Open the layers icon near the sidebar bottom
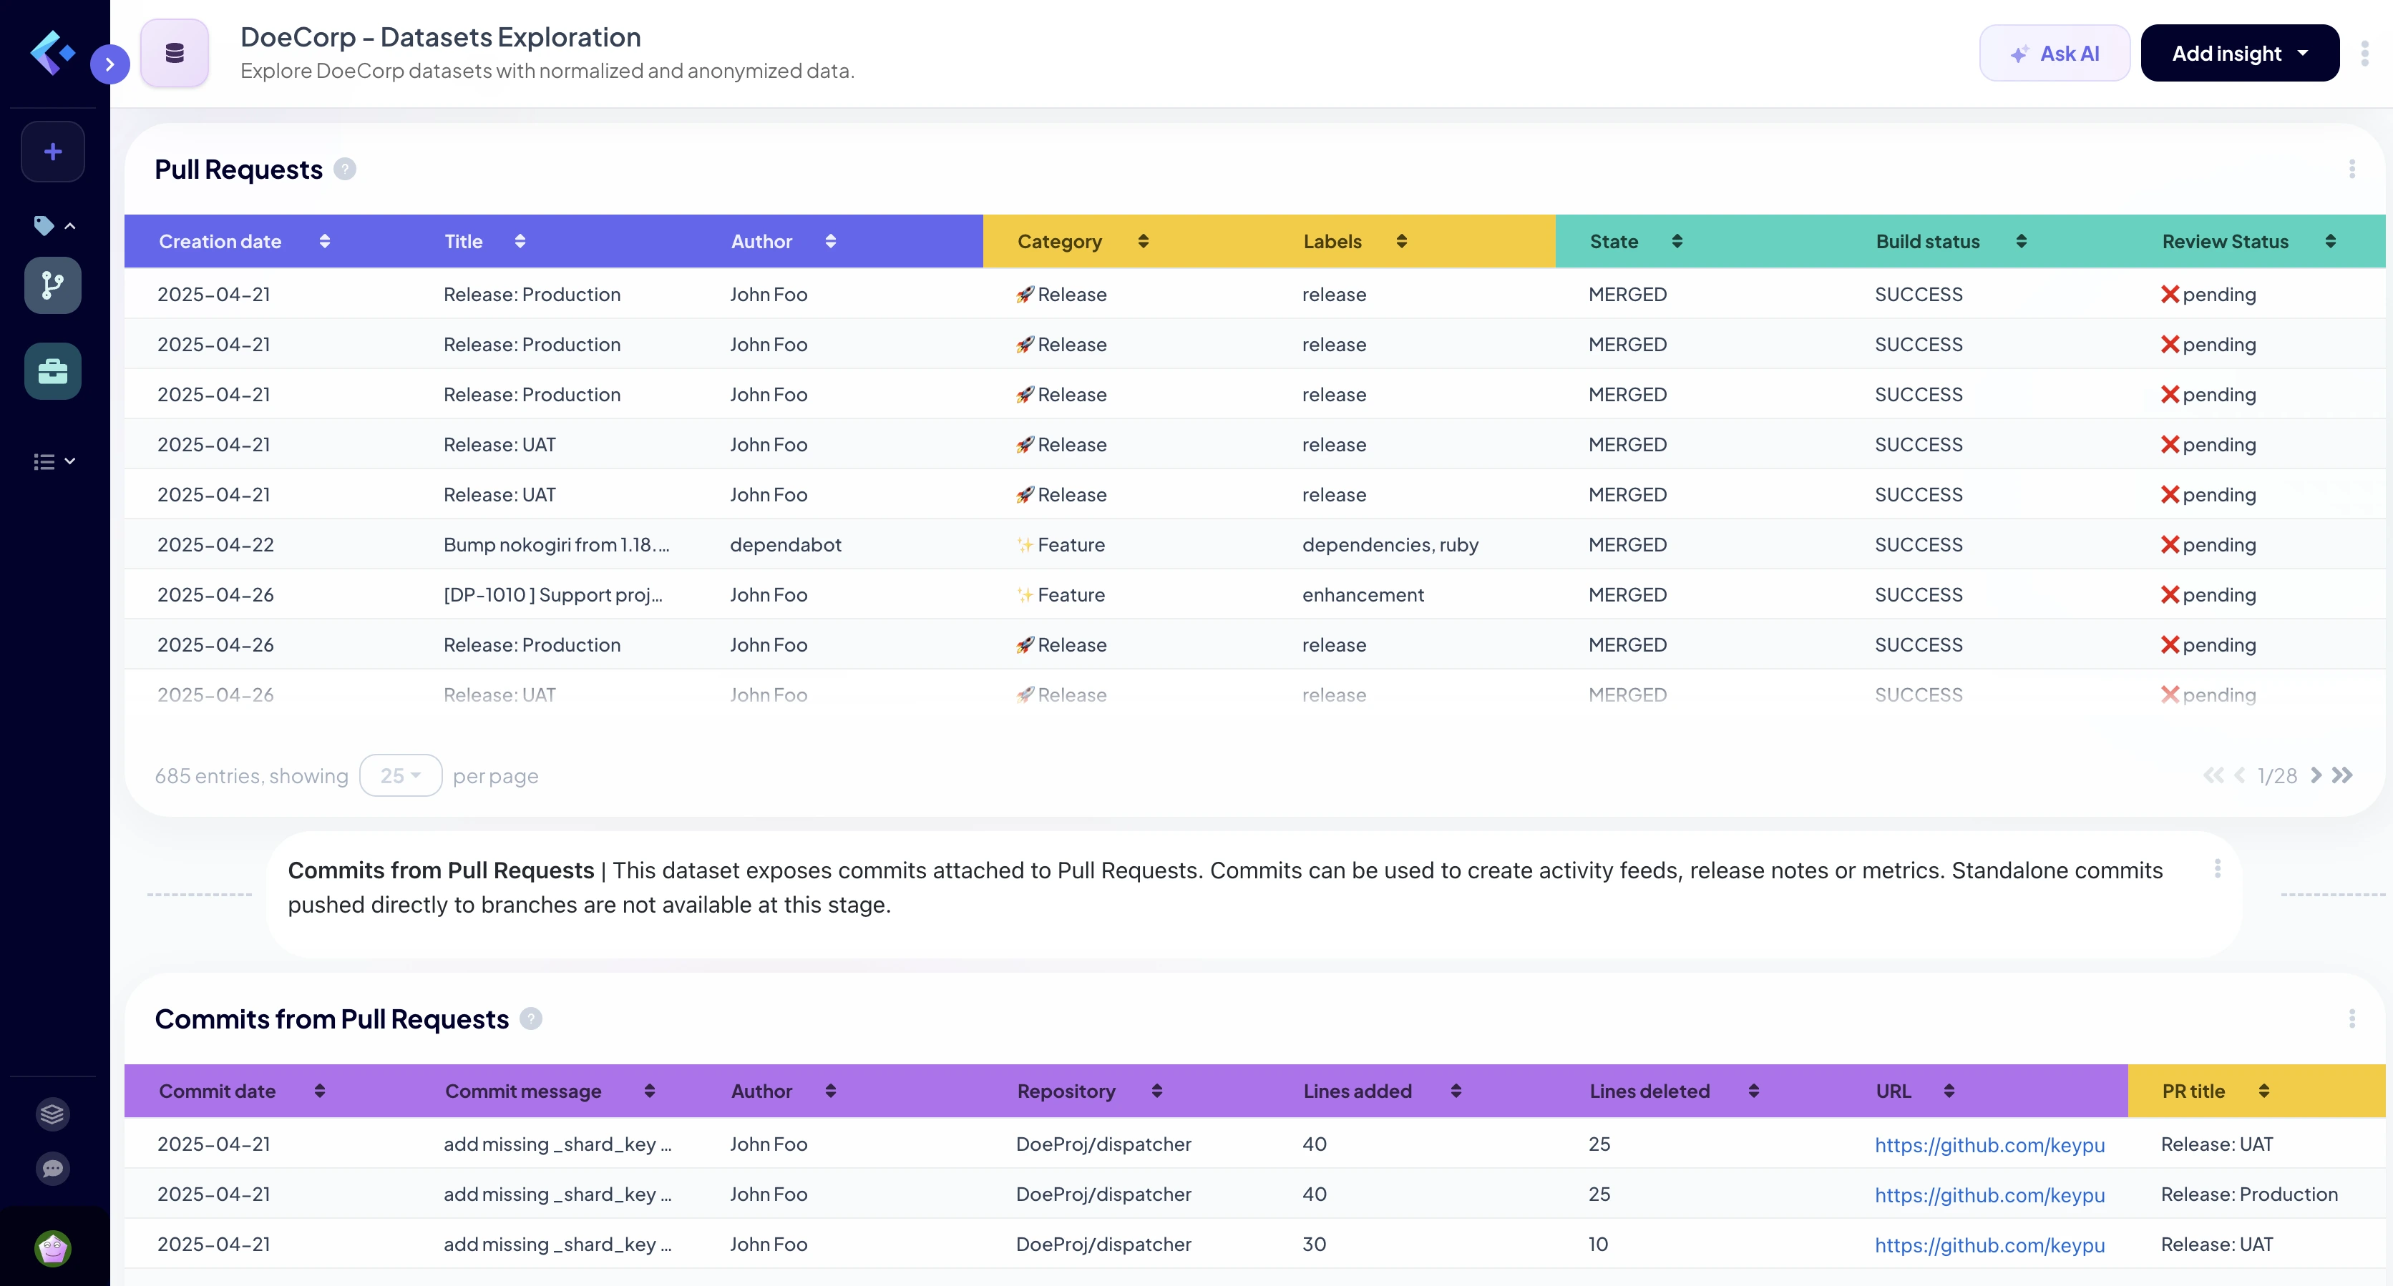 click(x=52, y=1114)
